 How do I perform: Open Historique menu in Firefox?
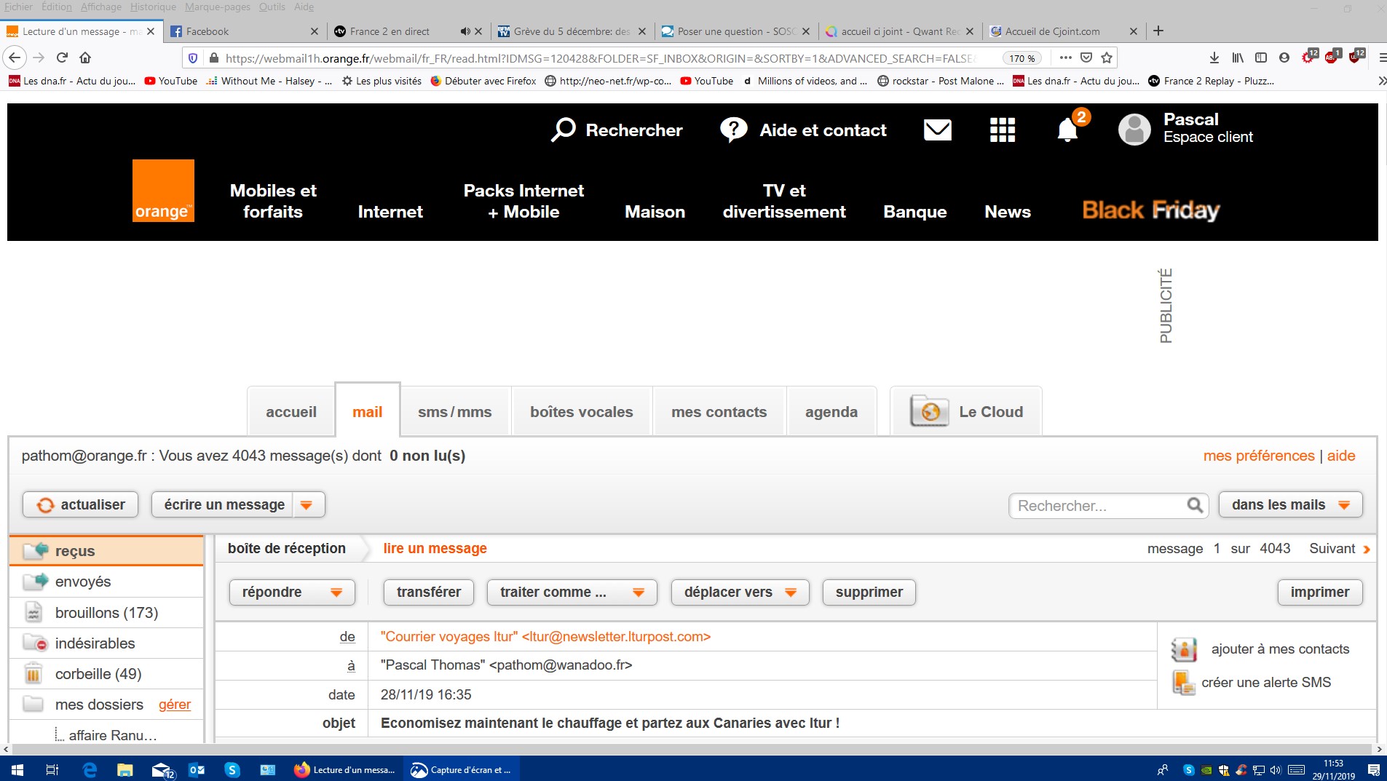point(153,7)
